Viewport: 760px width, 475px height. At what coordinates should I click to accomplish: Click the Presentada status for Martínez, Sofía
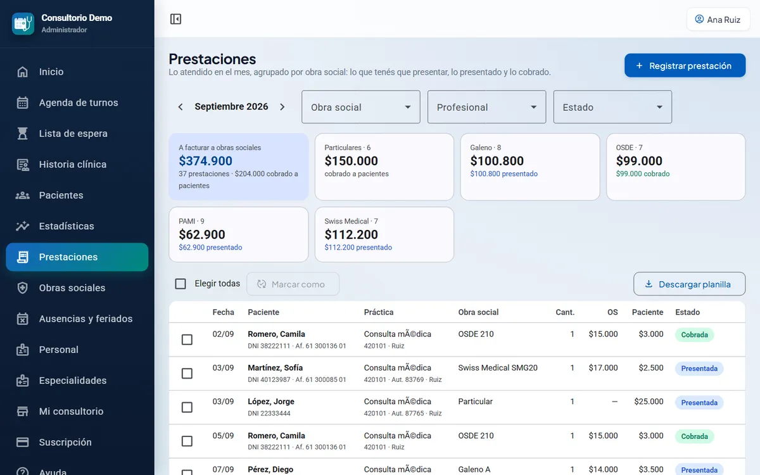coord(699,368)
